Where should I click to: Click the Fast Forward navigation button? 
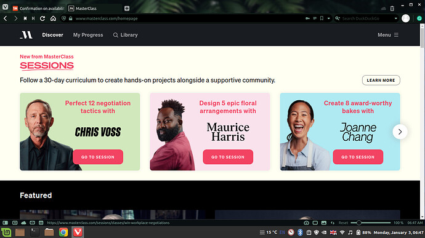click(33, 18)
